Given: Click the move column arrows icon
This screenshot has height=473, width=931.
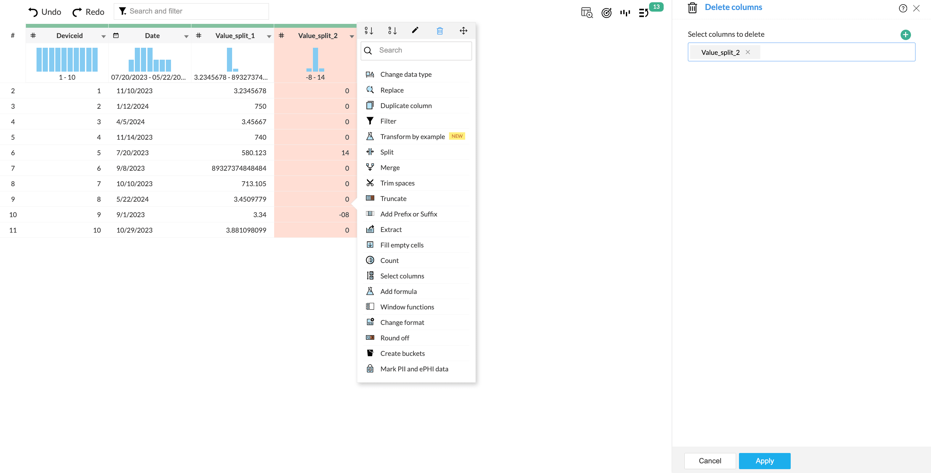Looking at the screenshot, I should click(463, 31).
